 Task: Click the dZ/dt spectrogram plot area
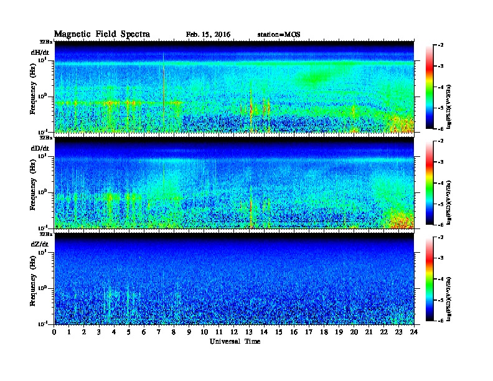[x=234, y=279]
